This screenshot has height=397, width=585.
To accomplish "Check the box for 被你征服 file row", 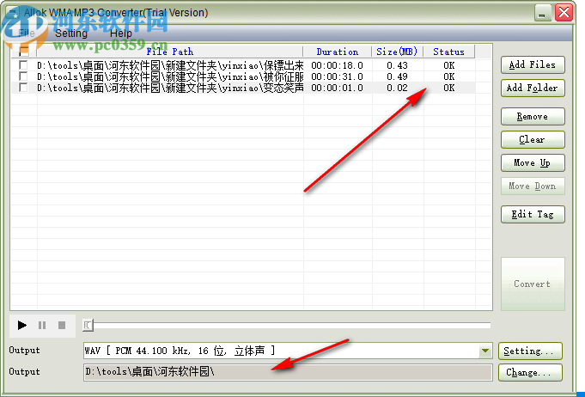I will [23, 76].
